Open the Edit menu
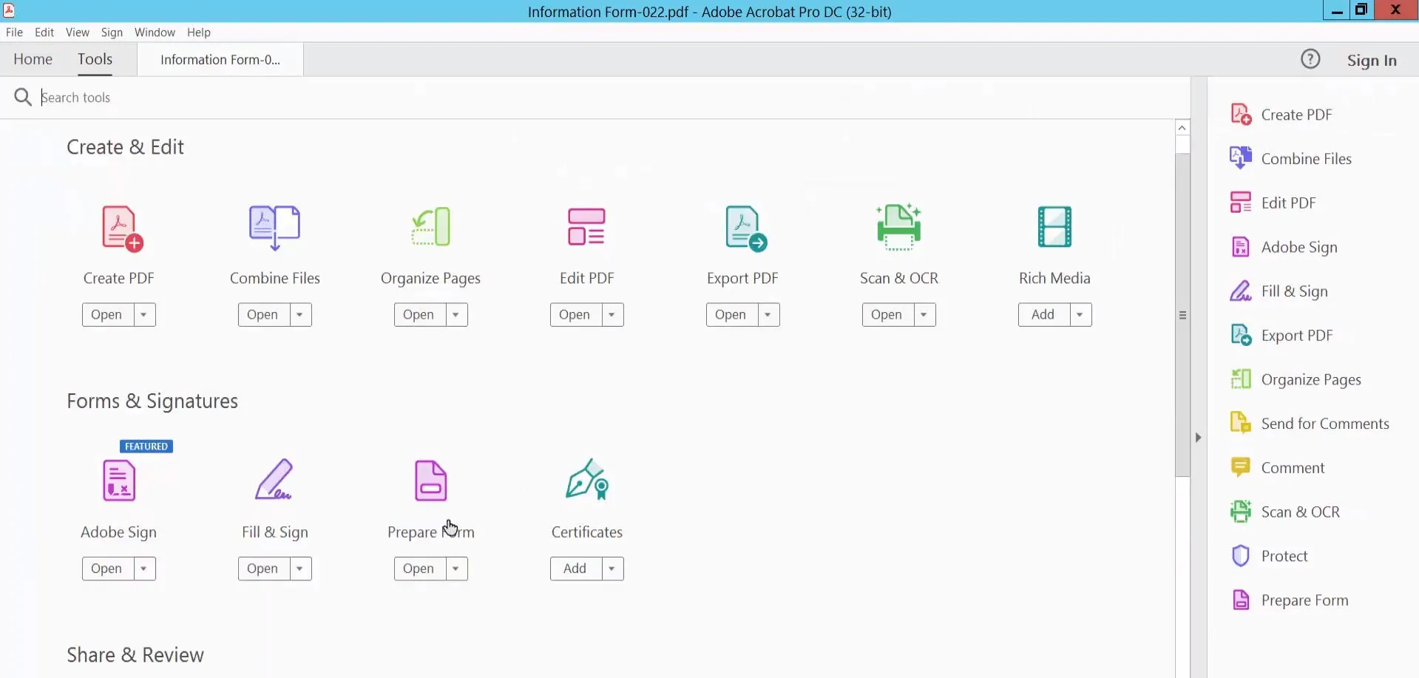Image resolution: width=1419 pixels, height=678 pixels. pos(44,33)
